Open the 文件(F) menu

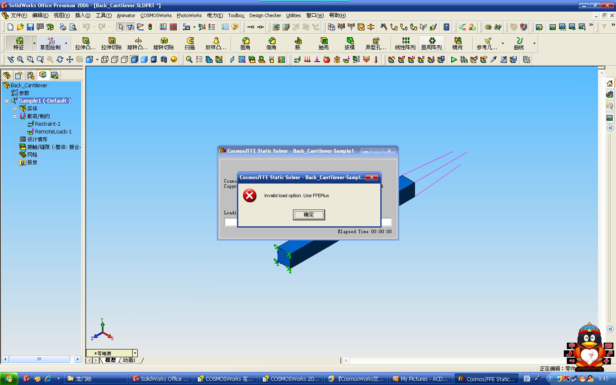[x=19, y=15]
